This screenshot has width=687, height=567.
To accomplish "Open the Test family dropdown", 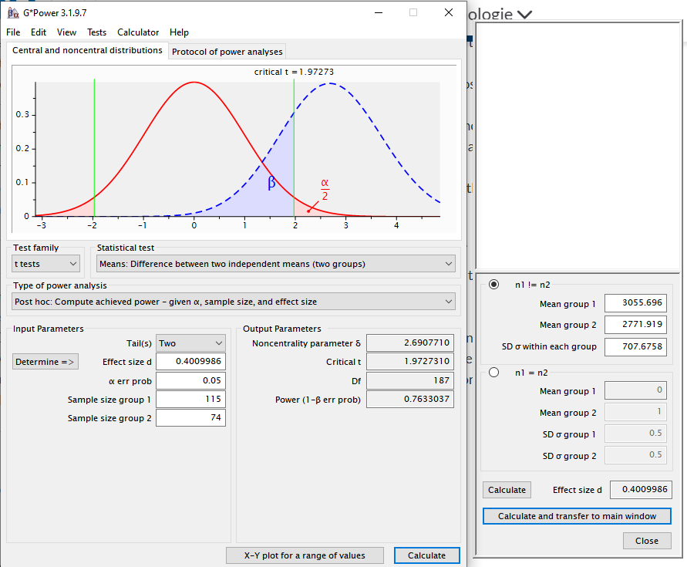I will click(46, 264).
